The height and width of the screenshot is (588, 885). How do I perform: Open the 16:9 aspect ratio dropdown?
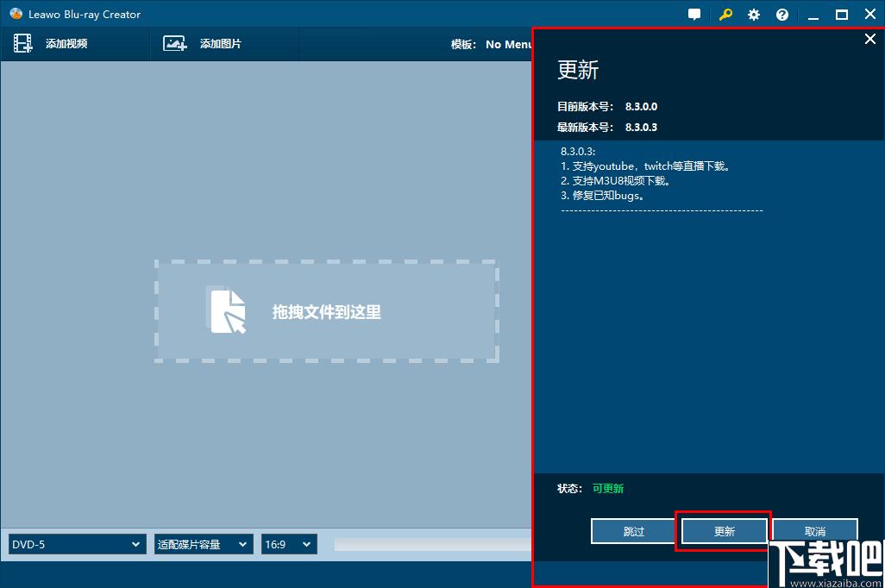[x=289, y=545]
